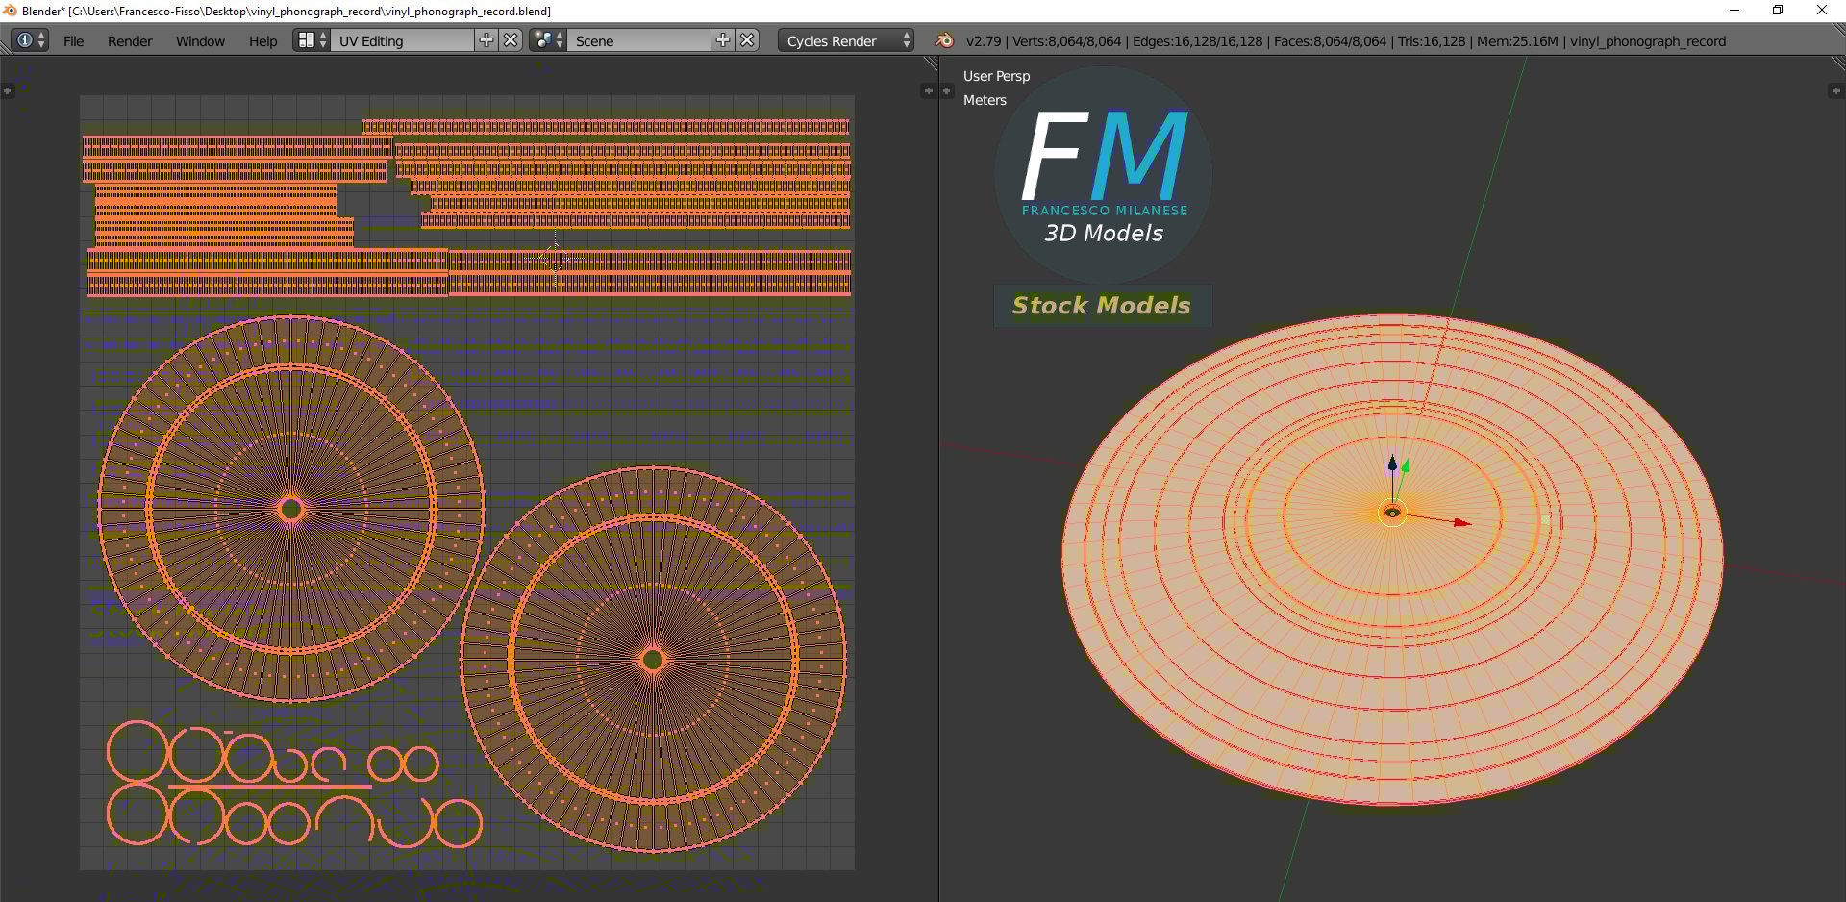Open the Cycles Render engine dropdown
The image size is (1846, 902).
(x=841, y=40)
